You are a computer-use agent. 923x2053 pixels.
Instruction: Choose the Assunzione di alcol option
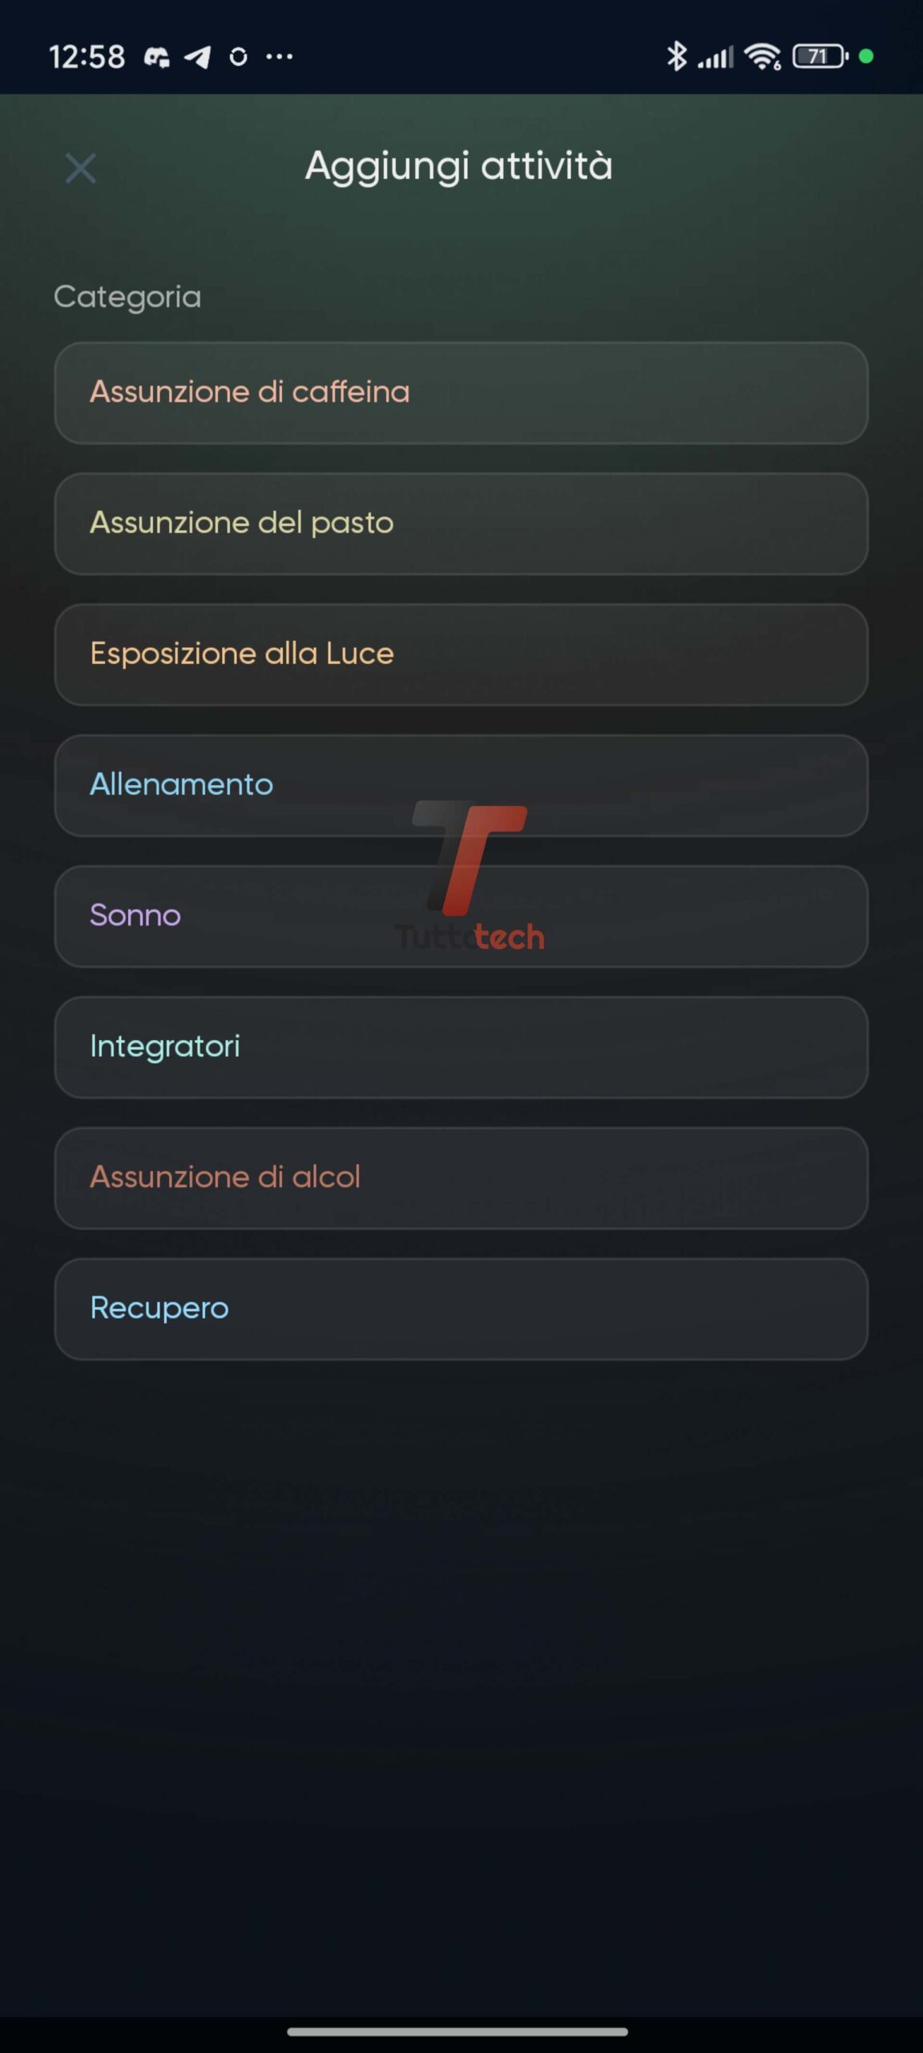point(461,1177)
